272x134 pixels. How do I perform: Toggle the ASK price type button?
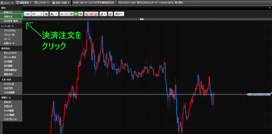(x=28, y=14)
